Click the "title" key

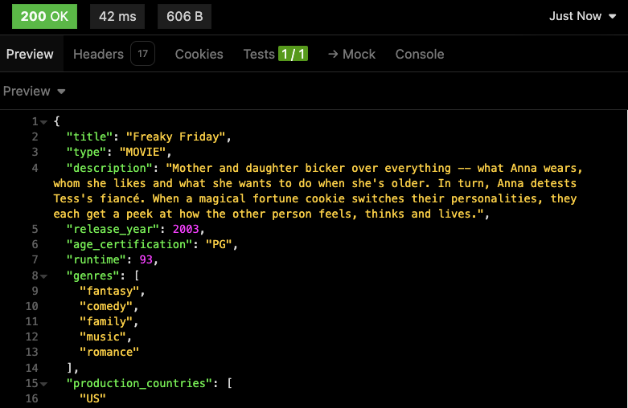(90, 137)
